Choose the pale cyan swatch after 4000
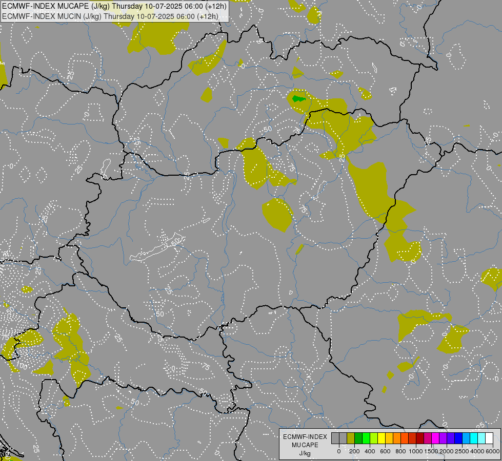The image size is (502, 461). (482, 438)
